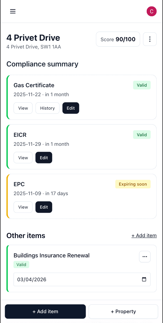Image resolution: width=163 pixels, height=323 pixels.
Task: Click the Valid badge under Buildings Insurance Renewal
Action: [21, 264]
